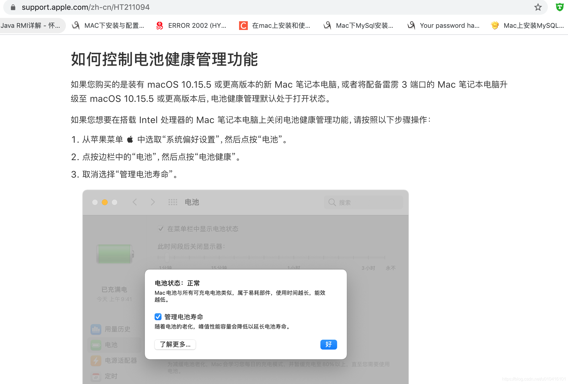Click the power adapter sidebar icon
The image size is (568, 384).
(96, 361)
